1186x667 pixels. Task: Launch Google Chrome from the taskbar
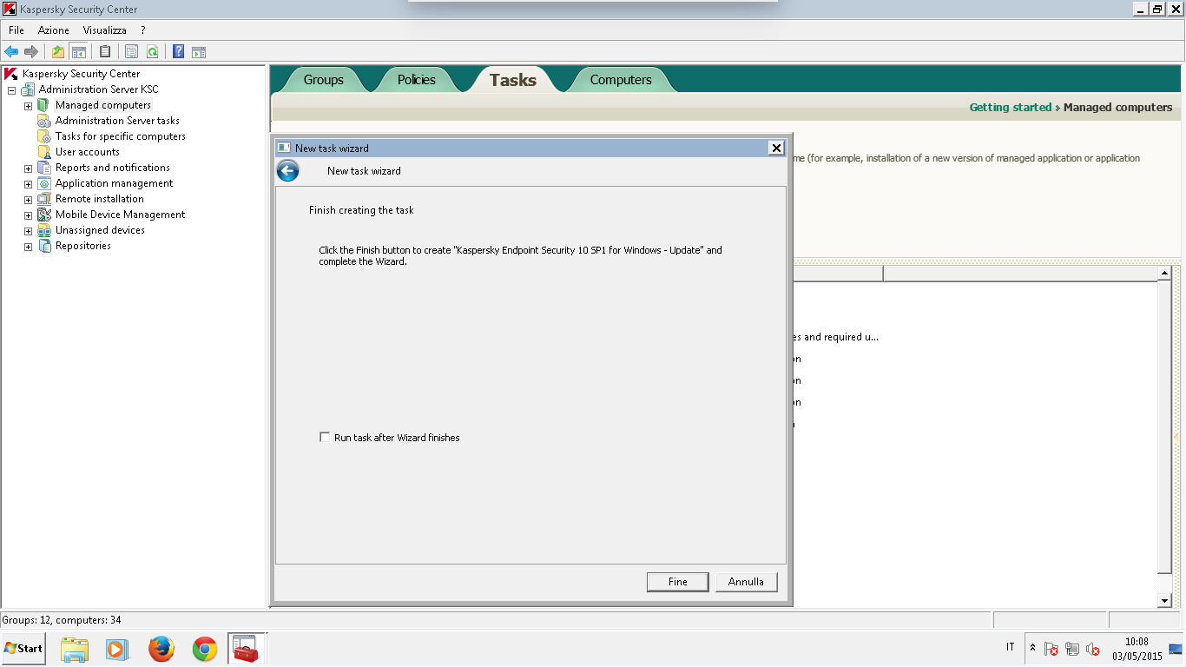pyautogui.click(x=205, y=649)
